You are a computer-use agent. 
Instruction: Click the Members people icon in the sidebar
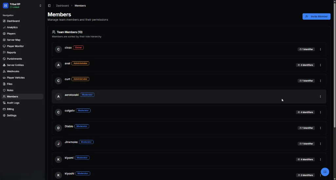pos(4,96)
